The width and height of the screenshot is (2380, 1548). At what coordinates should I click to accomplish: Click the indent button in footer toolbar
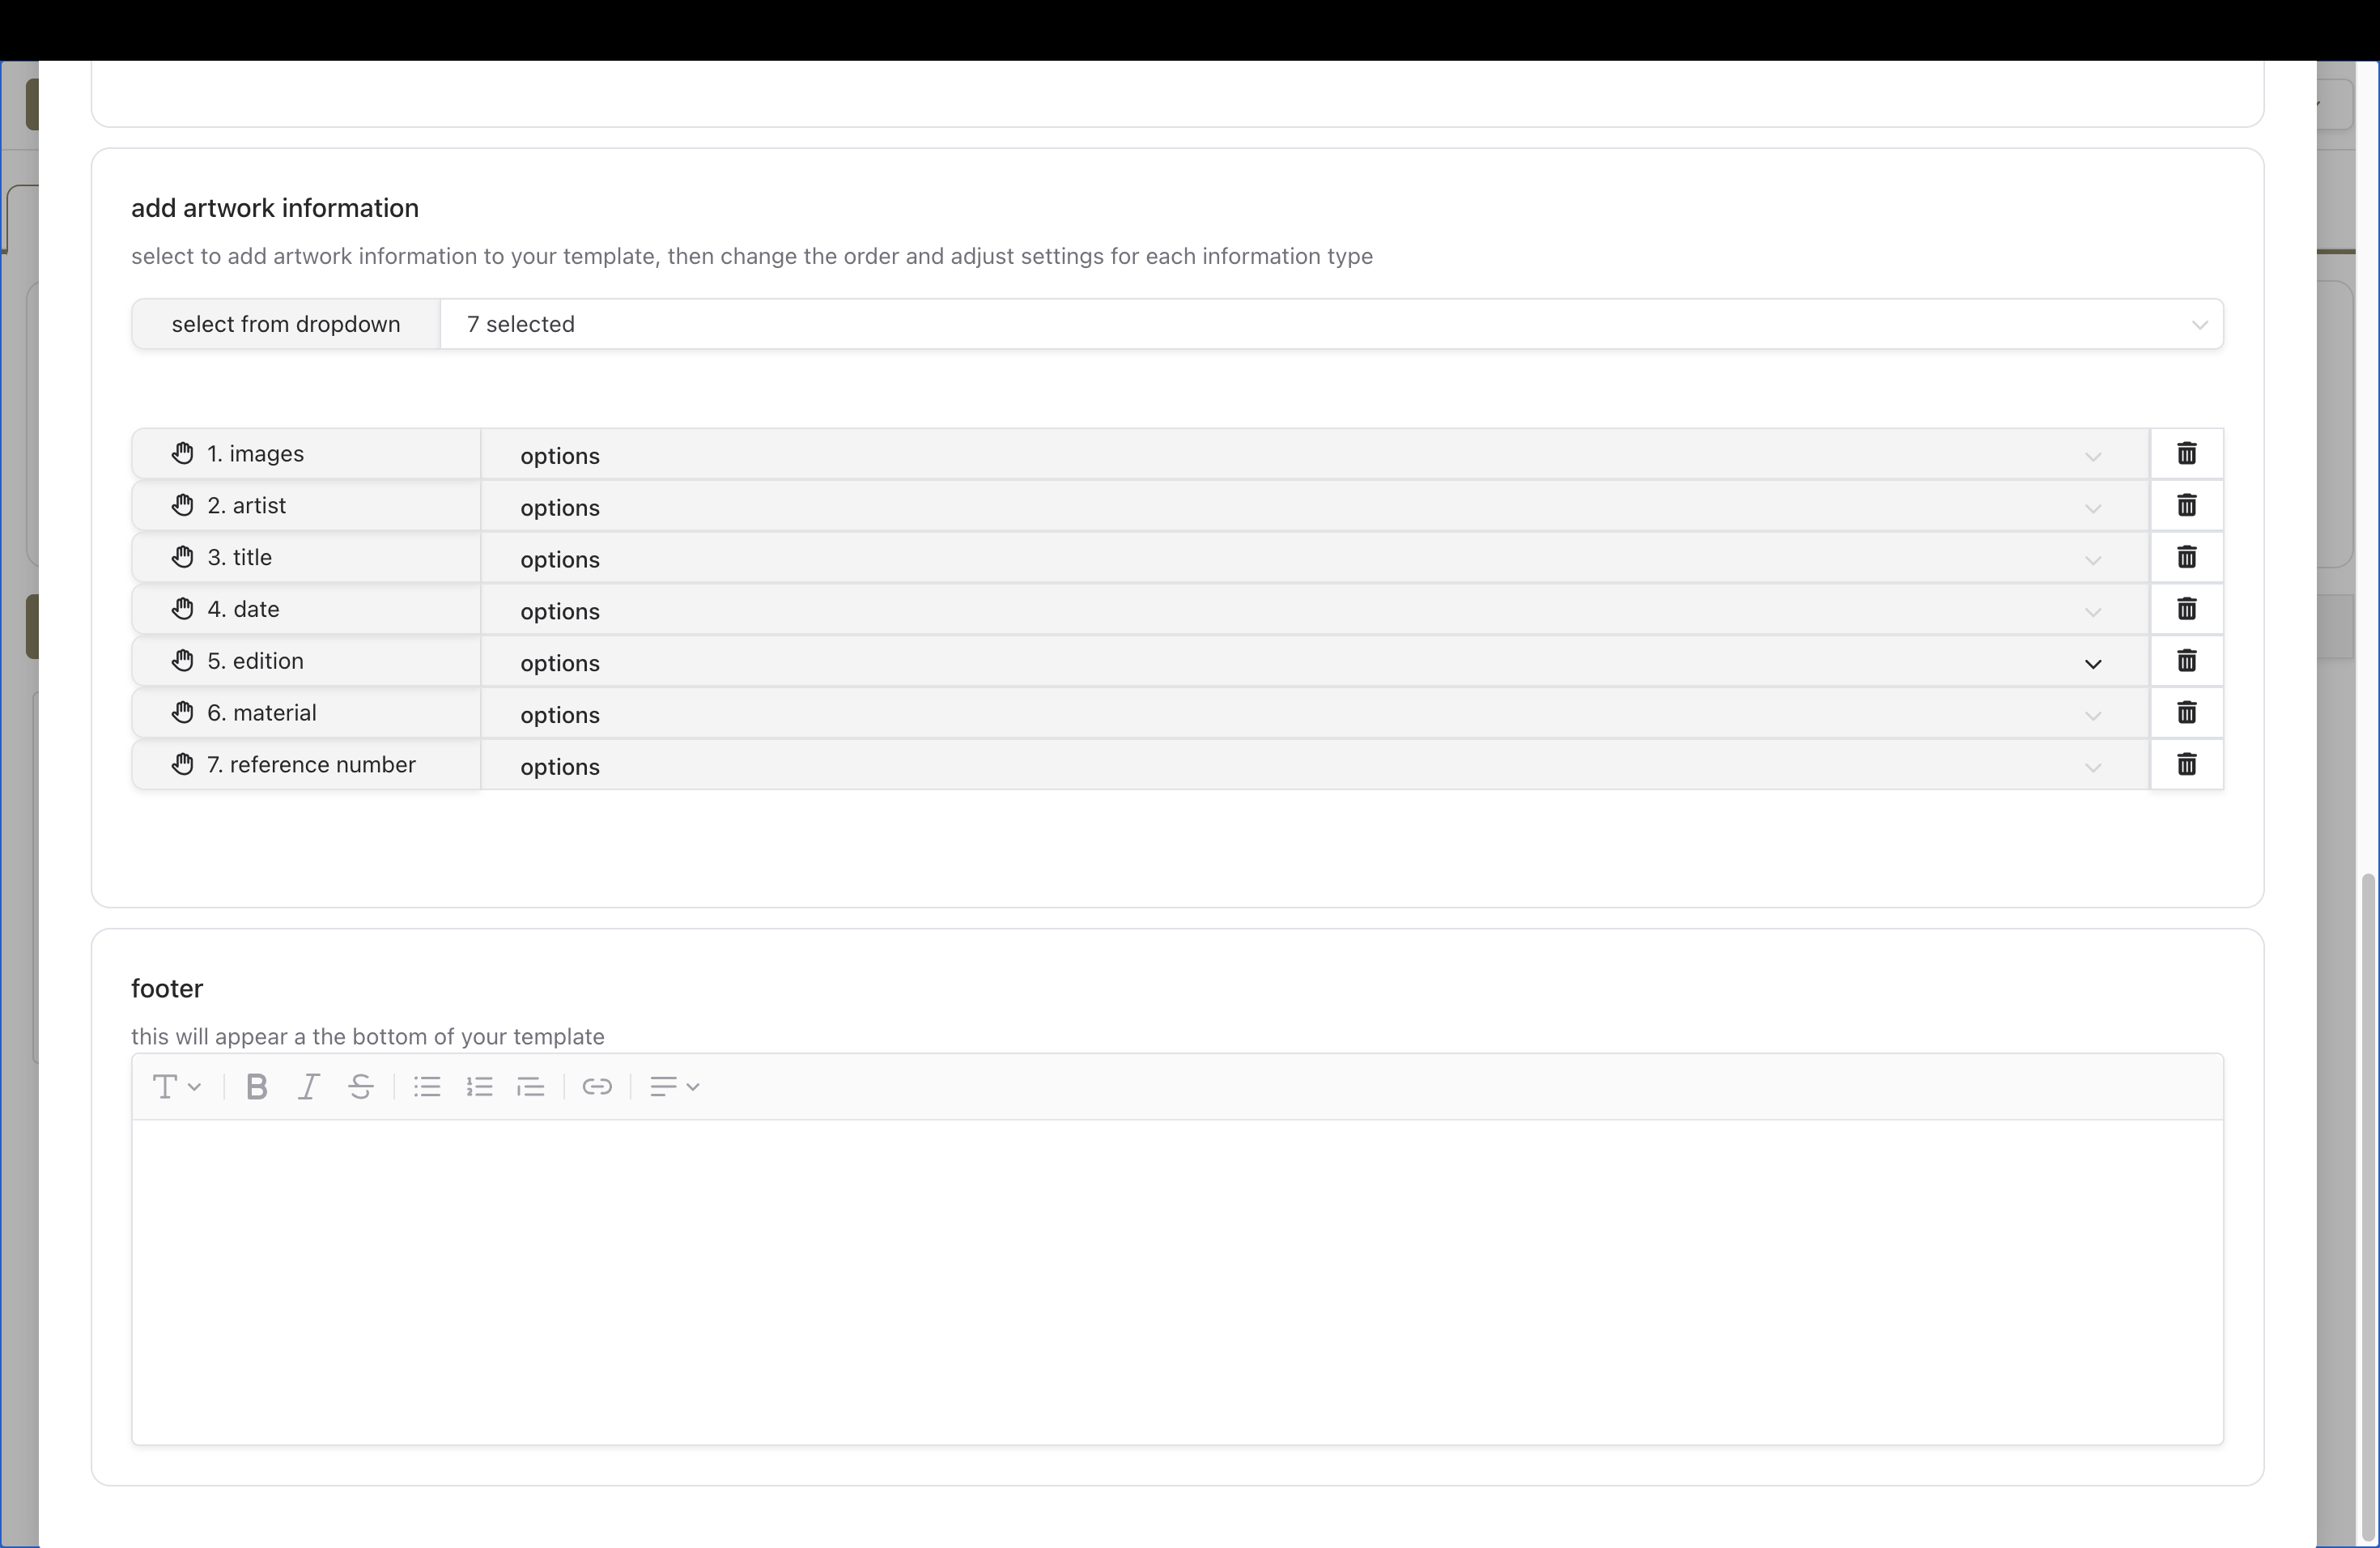point(531,1087)
